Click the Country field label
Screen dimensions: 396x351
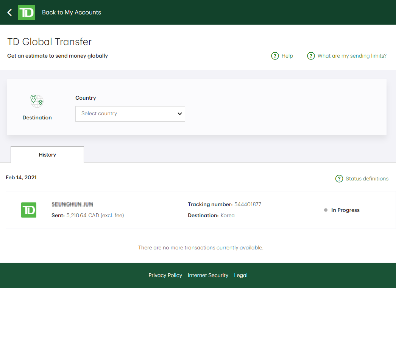86,98
